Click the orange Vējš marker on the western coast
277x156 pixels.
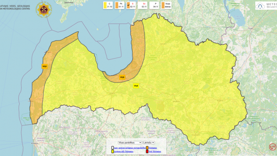click(45, 67)
